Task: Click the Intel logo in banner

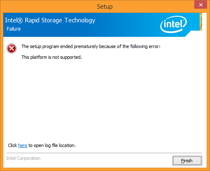Action: 174,24
